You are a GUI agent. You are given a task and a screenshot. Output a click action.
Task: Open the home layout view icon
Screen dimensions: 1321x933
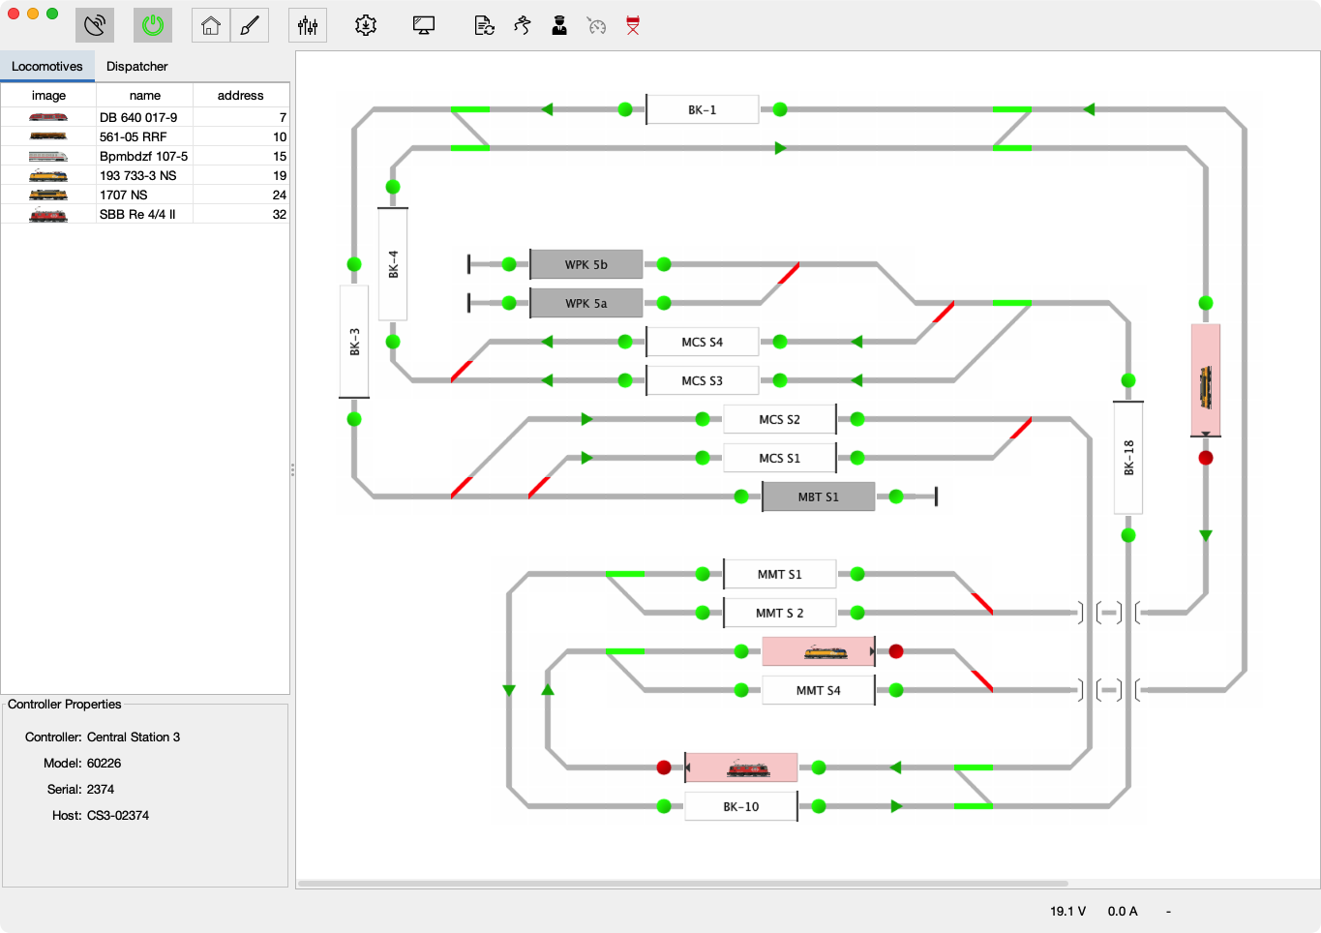click(x=211, y=25)
